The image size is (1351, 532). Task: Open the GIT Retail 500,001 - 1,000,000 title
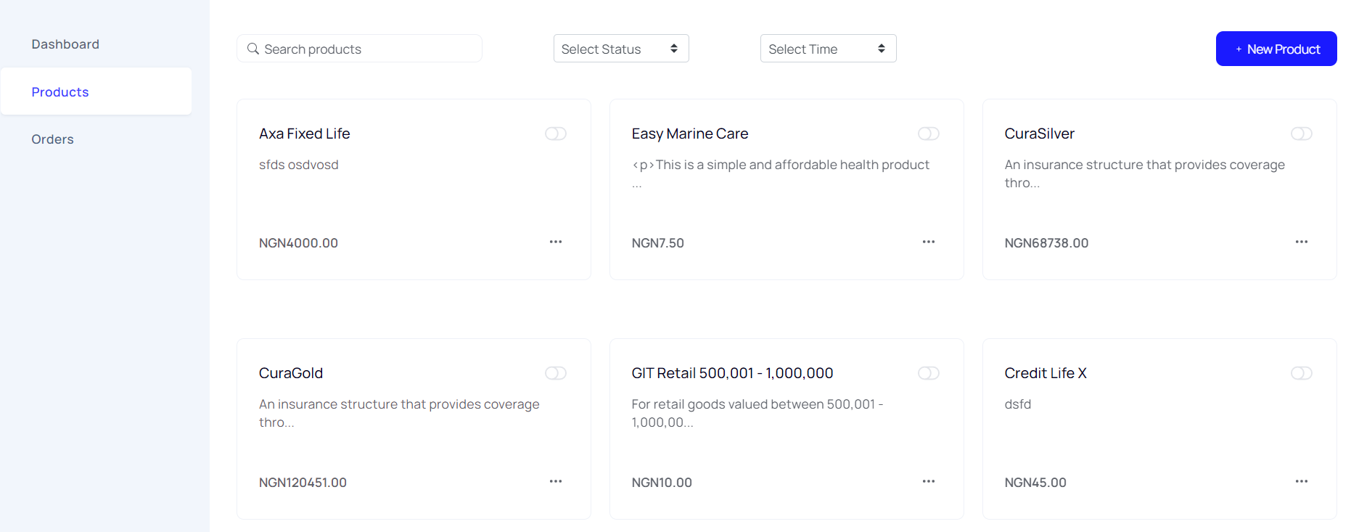coord(732,373)
